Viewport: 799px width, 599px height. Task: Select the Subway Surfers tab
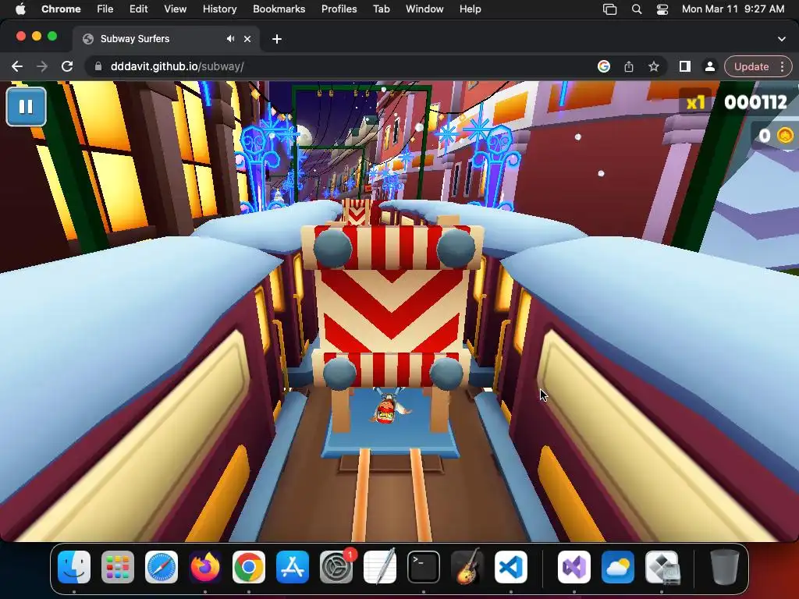[x=165, y=39]
